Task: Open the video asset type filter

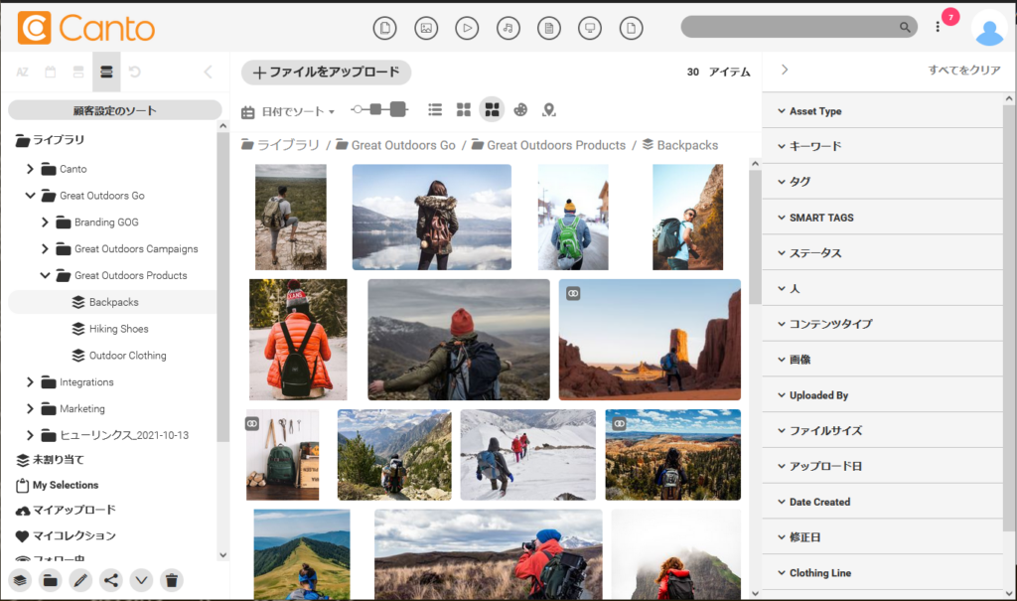Action: [467, 29]
